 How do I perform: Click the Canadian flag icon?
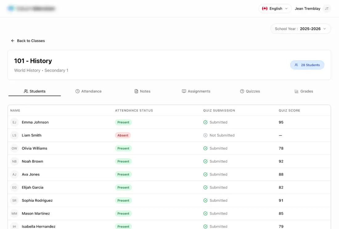tap(265, 9)
